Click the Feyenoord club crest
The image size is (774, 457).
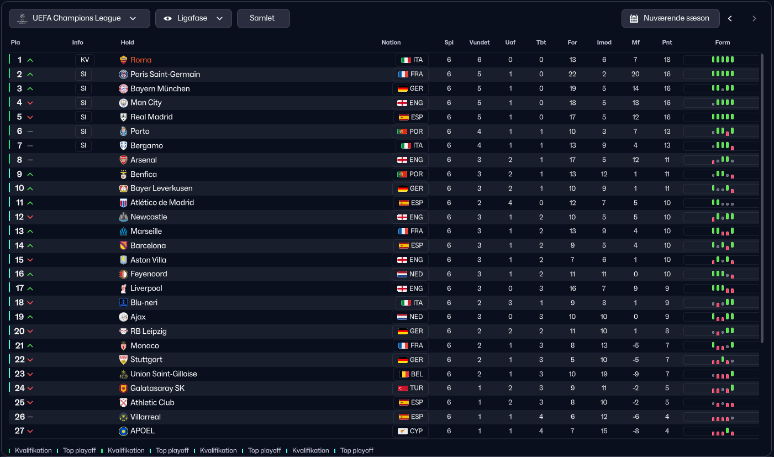pyautogui.click(x=124, y=274)
